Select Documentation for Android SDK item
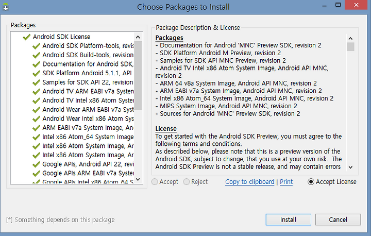This screenshot has width=371, height=236. pos(88,64)
